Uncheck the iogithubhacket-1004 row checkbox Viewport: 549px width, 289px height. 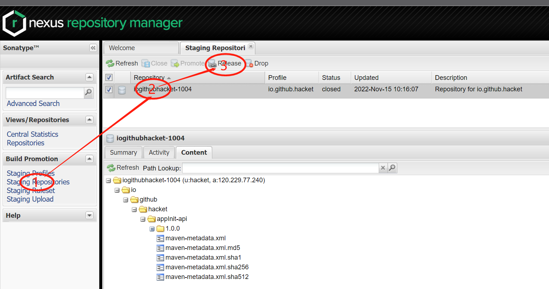coord(109,90)
